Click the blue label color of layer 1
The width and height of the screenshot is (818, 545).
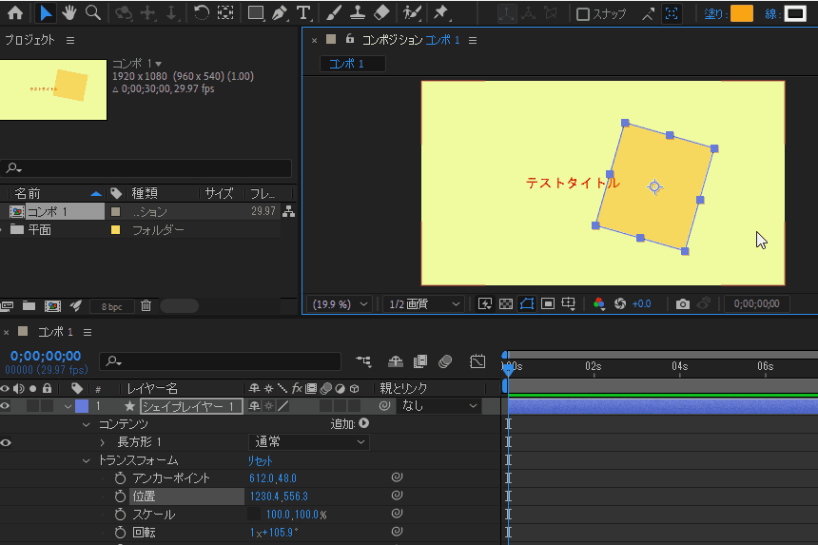(x=82, y=406)
